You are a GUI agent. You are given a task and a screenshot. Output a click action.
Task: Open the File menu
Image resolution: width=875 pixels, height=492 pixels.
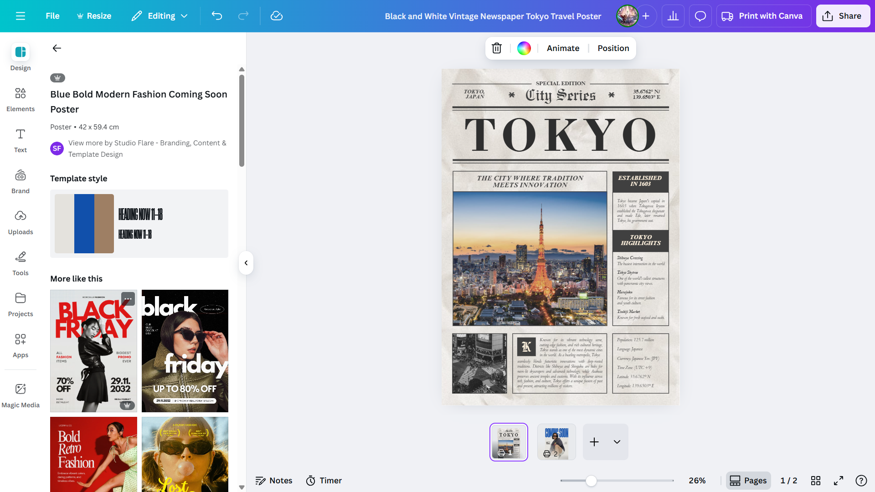[x=52, y=16]
